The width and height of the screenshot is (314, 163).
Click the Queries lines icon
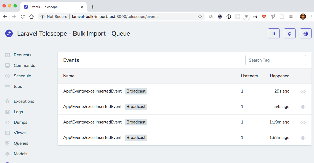[7, 143]
